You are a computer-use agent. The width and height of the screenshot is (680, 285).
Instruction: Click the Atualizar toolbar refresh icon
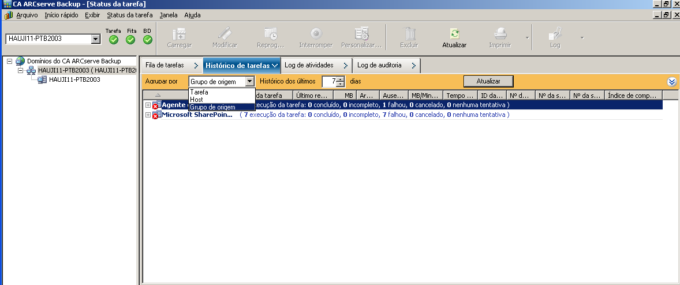click(x=454, y=34)
